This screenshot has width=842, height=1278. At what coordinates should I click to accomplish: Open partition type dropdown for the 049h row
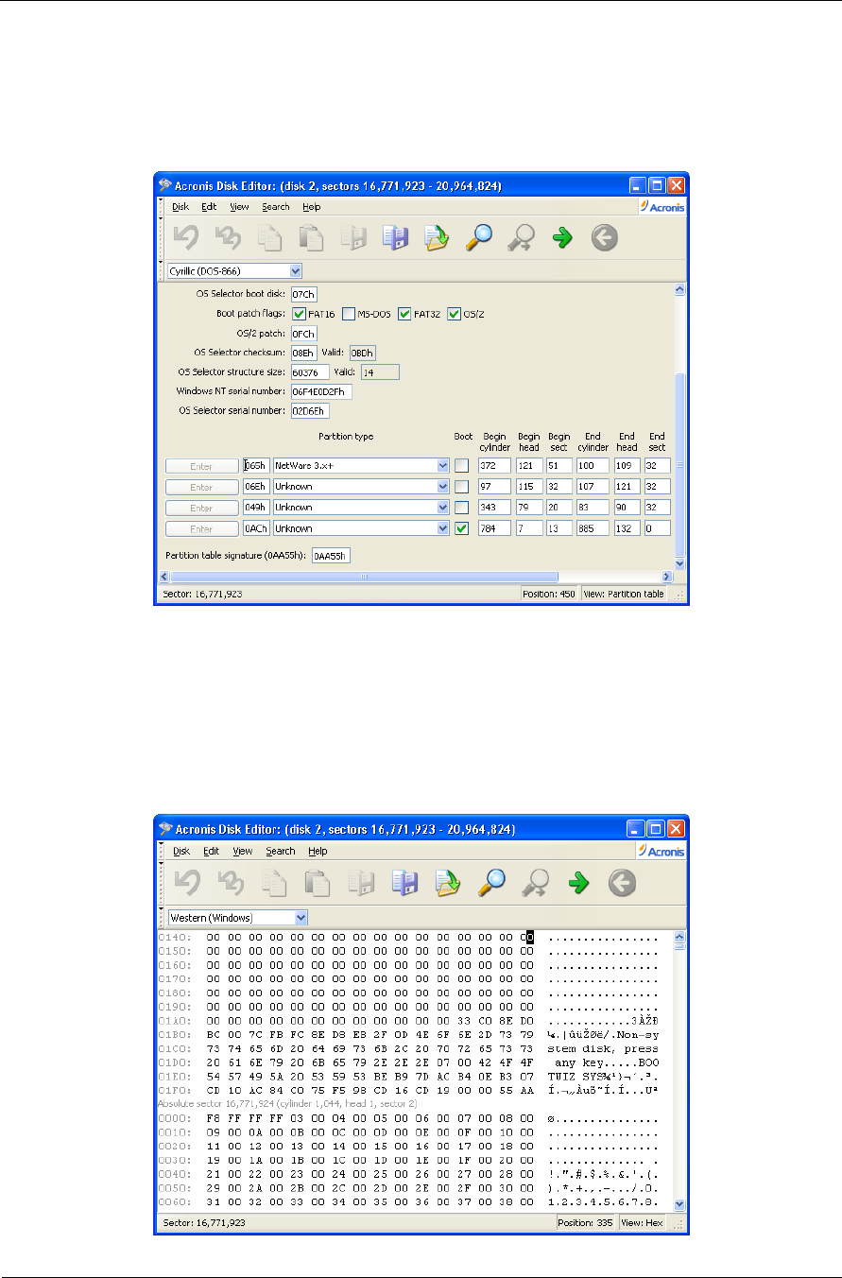(x=443, y=508)
